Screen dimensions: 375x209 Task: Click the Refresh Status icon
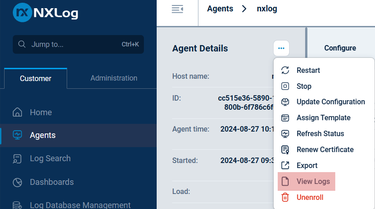click(x=285, y=134)
